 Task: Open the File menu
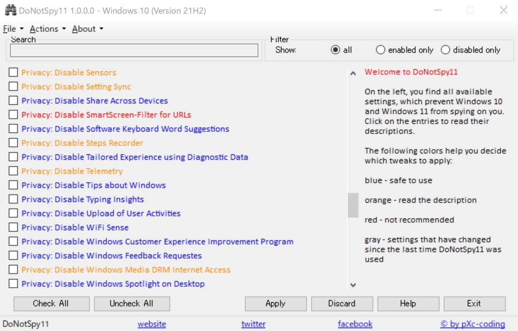(13, 29)
